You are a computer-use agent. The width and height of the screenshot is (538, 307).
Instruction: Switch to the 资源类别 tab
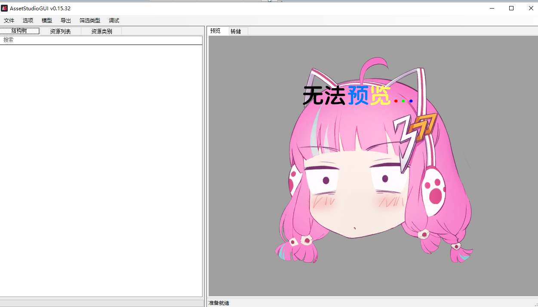[101, 31]
